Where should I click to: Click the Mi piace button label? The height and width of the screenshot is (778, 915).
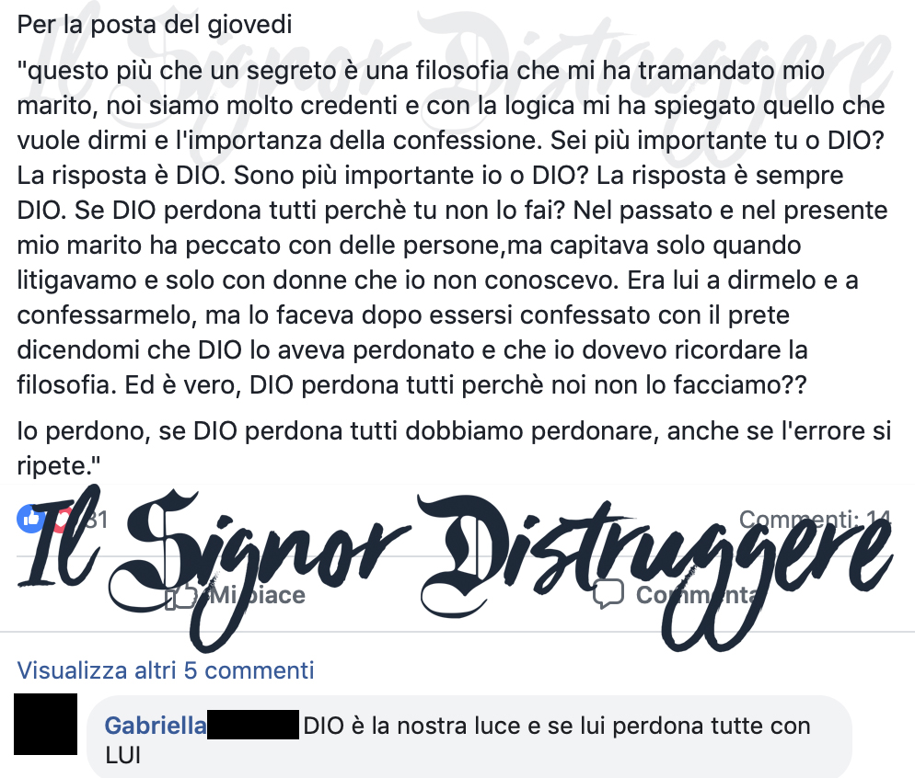coord(257,595)
